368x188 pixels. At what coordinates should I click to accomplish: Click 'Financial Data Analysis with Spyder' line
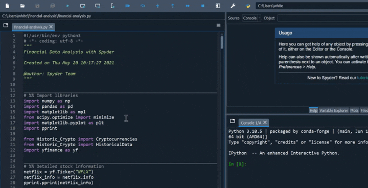[x=69, y=52]
